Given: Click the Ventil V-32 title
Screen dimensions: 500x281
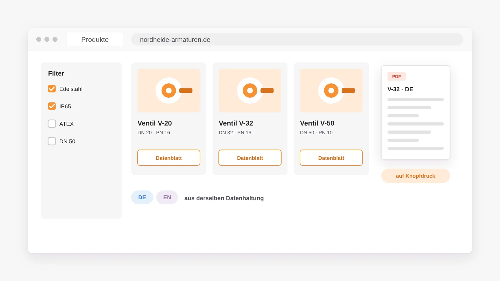Looking at the screenshot, I should click(x=236, y=123).
